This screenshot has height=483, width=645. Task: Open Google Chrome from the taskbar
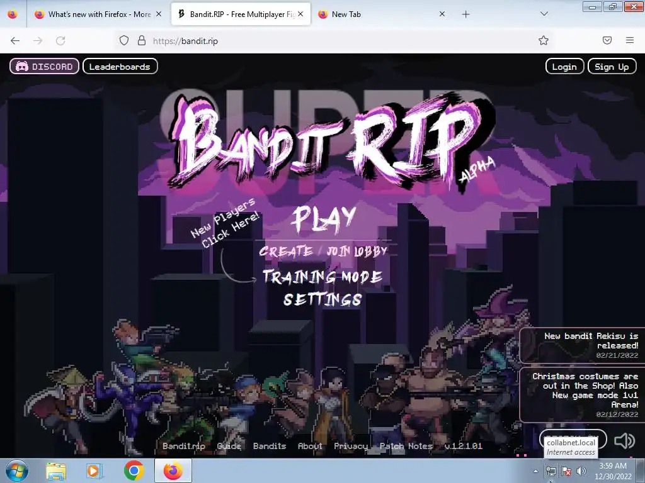[134, 470]
